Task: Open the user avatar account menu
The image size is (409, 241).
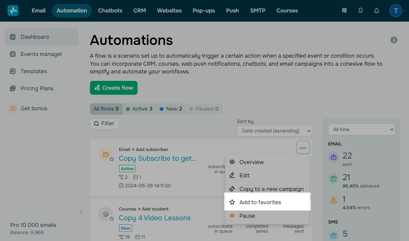Action: [x=396, y=11]
